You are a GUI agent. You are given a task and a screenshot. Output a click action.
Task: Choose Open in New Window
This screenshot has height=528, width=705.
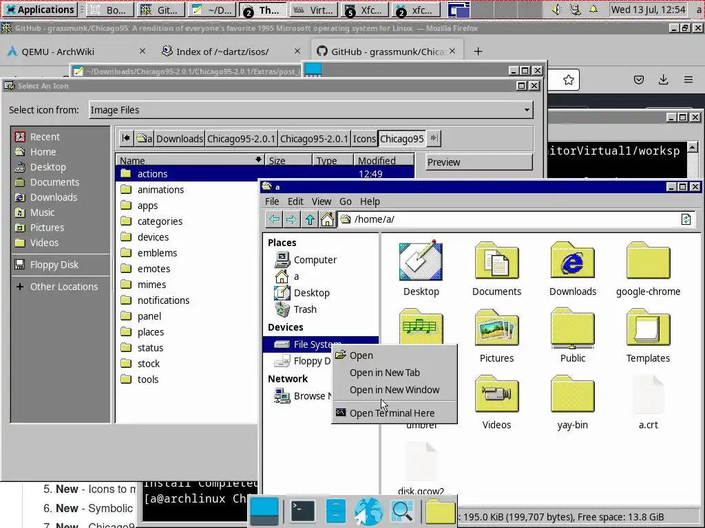394,390
